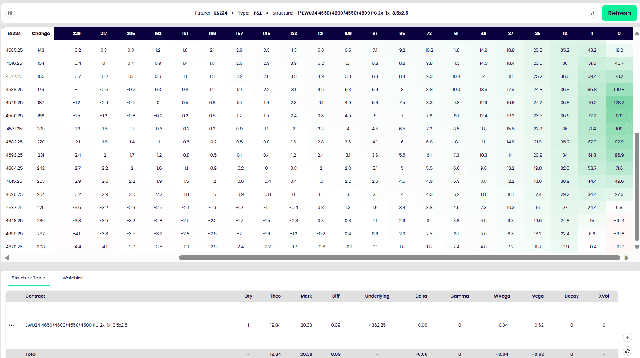
Task: Click the Change column header
Action: coord(41,34)
